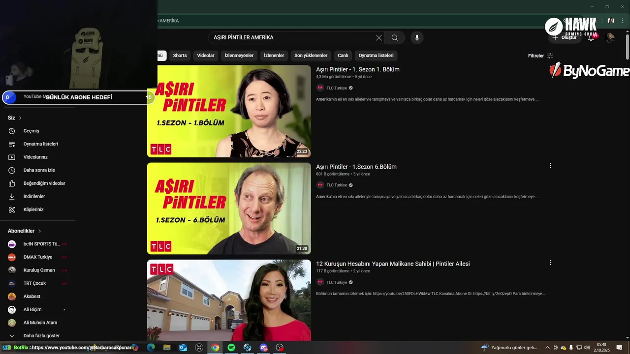Select the Videolar filter chip
This screenshot has width=630, height=354.
coord(206,56)
